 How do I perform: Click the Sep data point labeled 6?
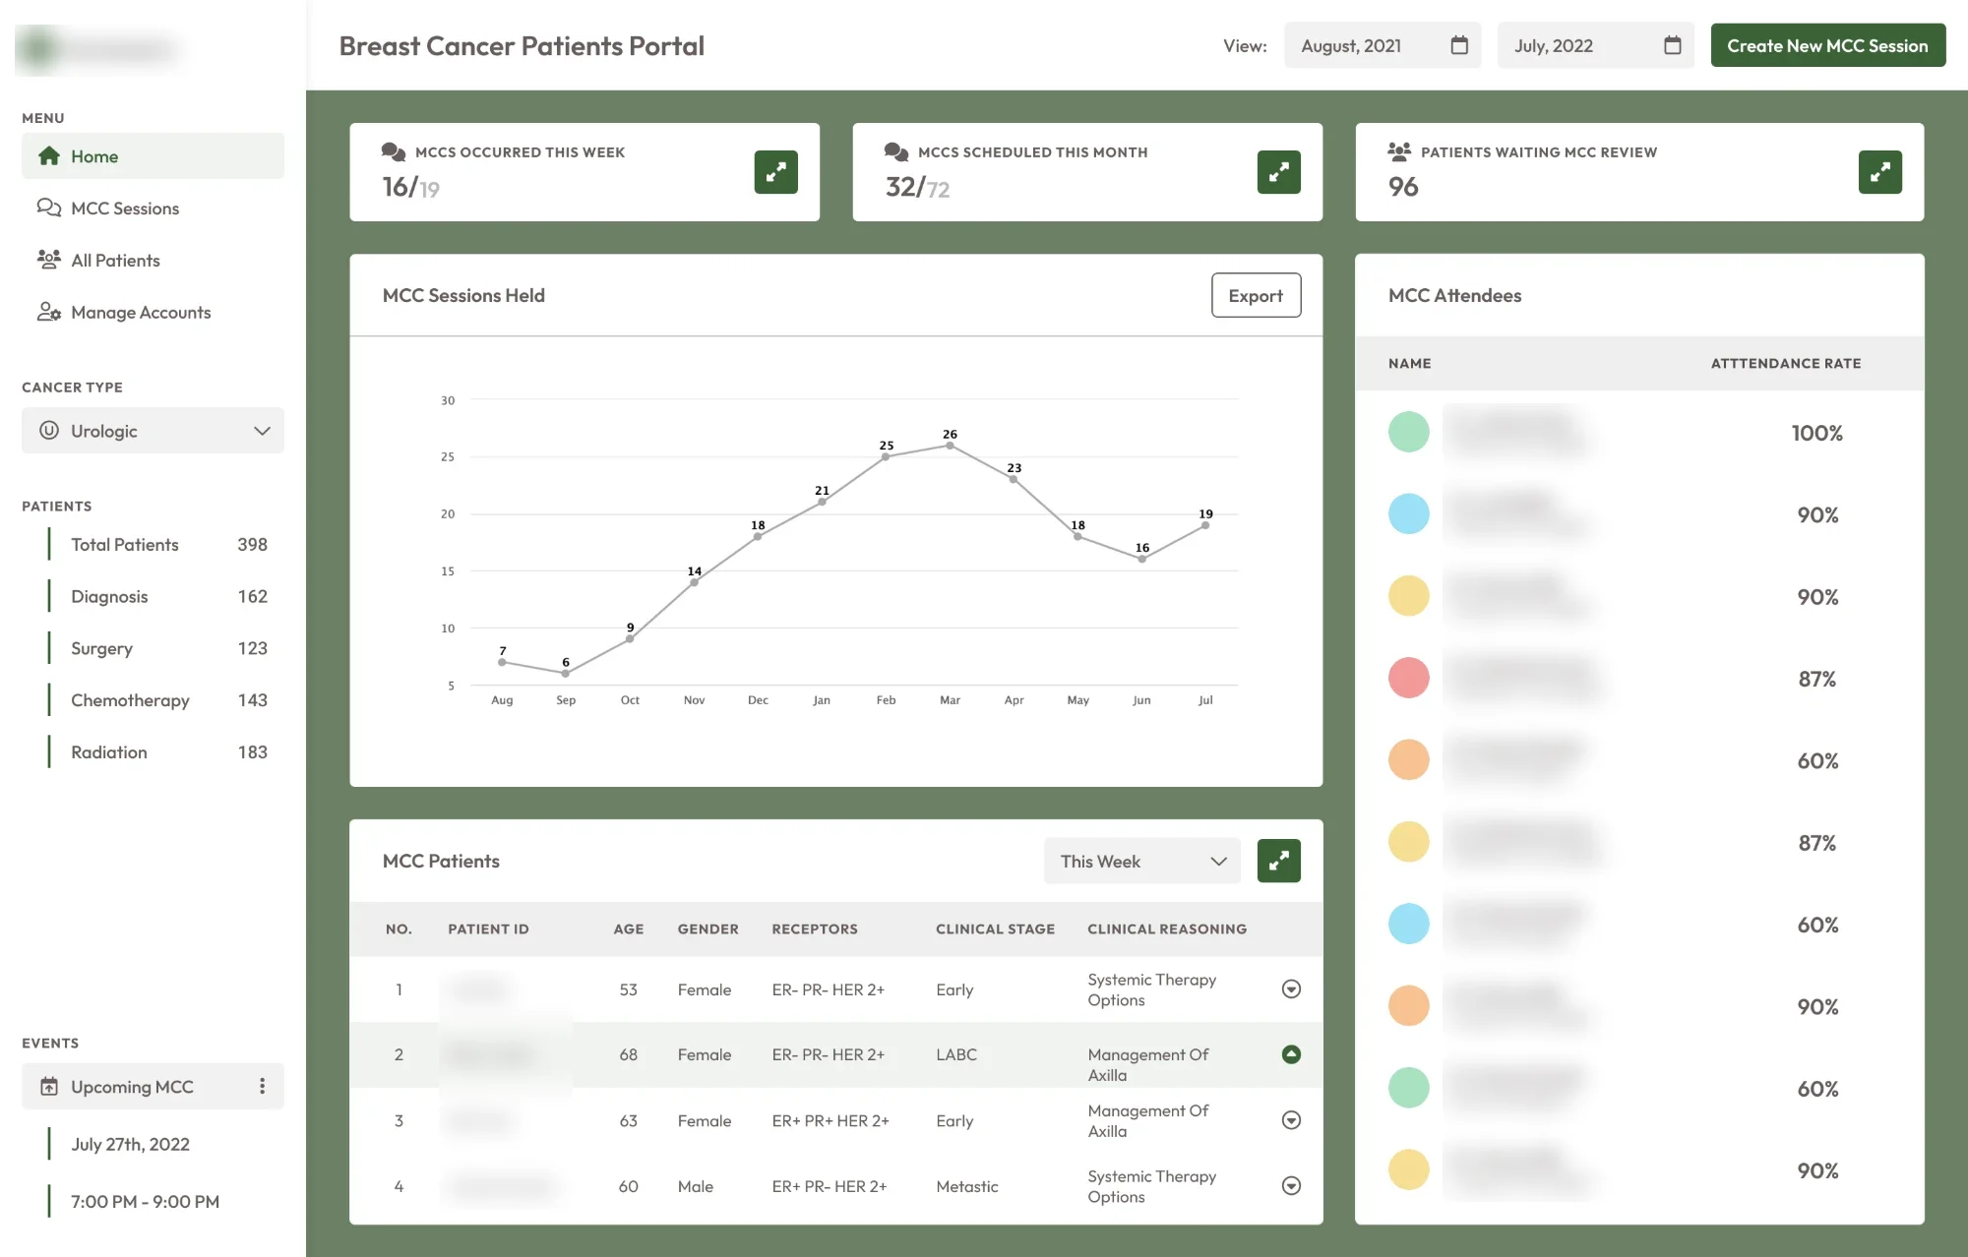565,674
